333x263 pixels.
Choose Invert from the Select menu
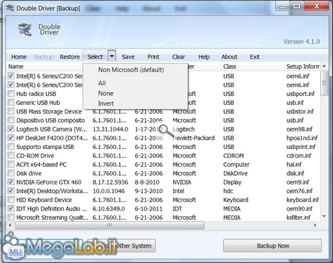(135, 103)
